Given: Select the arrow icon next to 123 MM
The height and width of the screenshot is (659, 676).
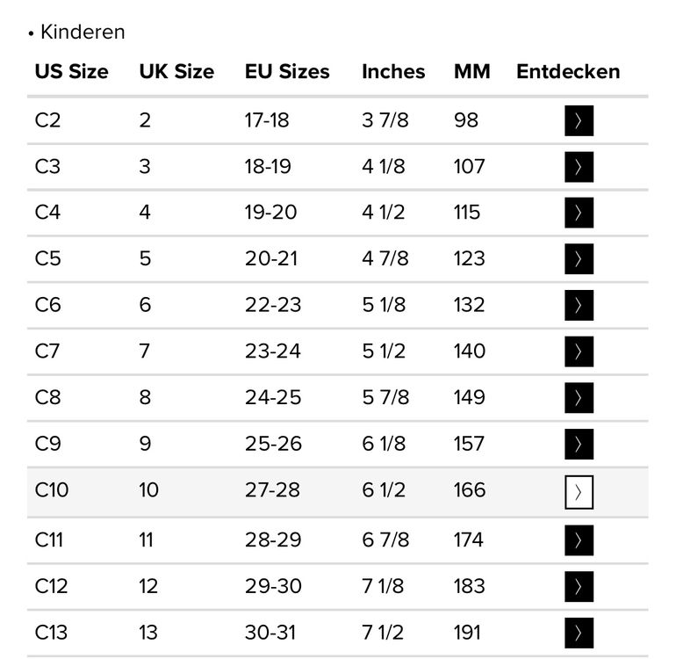Looking at the screenshot, I should pyautogui.click(x=579, y=258).
